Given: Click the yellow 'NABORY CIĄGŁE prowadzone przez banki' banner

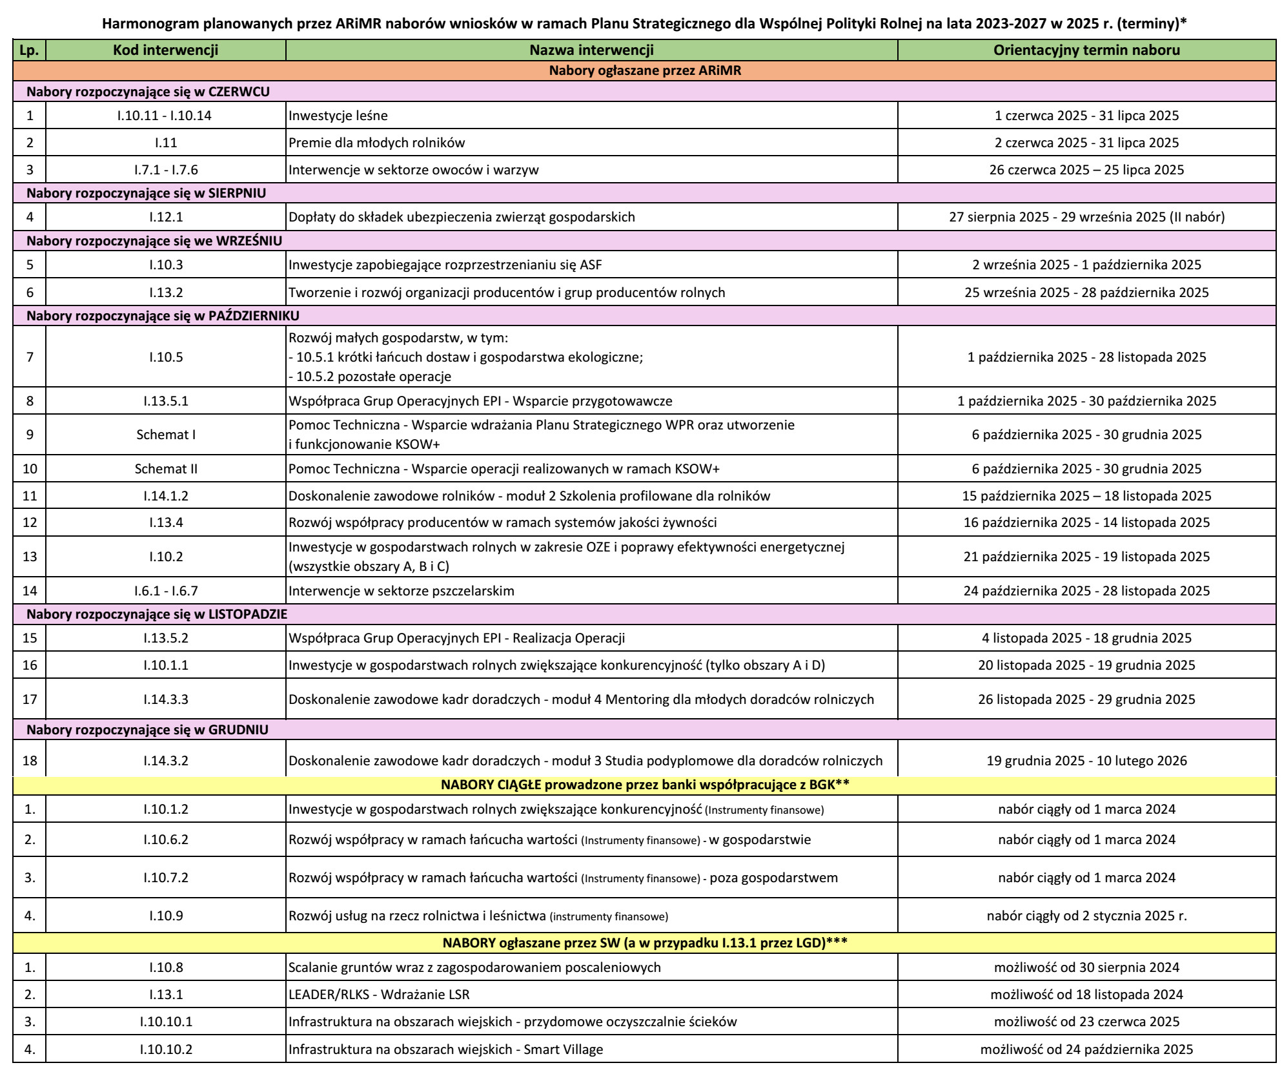Looking at the screenshot, I should (644, 785).
